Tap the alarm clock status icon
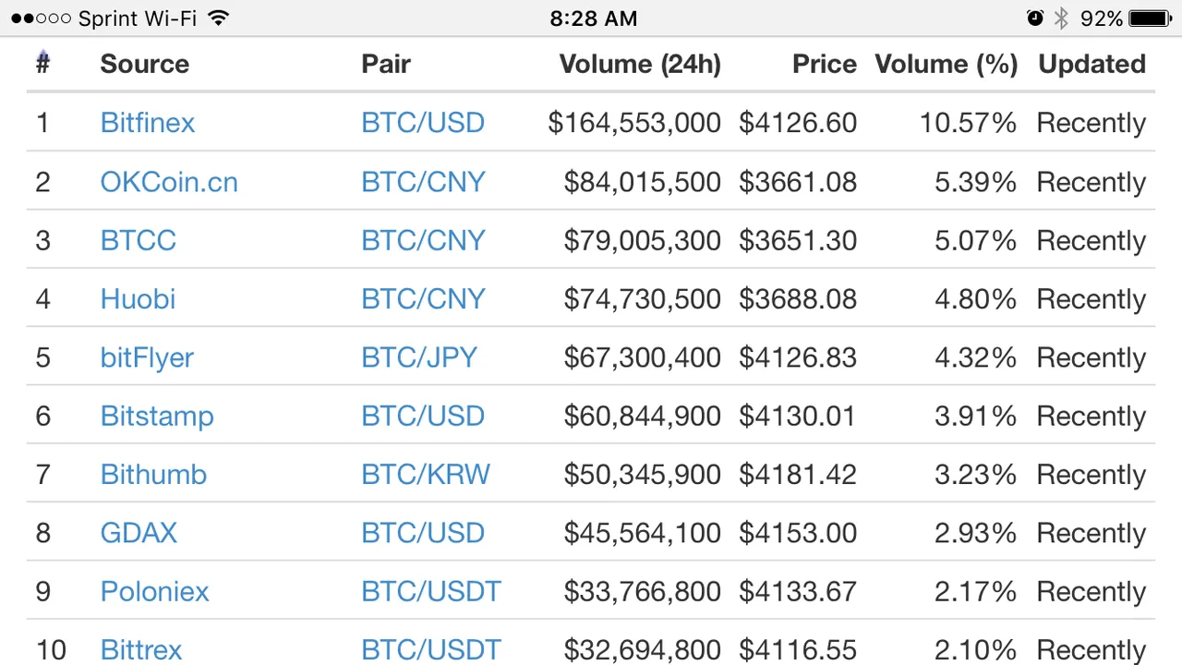The height and width of the screenshot is (665, 1182). point(1035,18)
